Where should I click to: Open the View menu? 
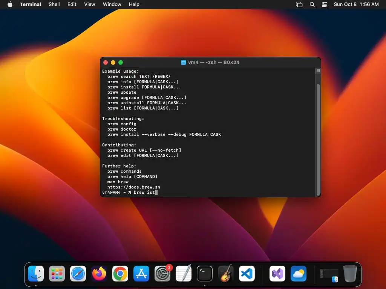pyautogui.click(x=90, y=5)
